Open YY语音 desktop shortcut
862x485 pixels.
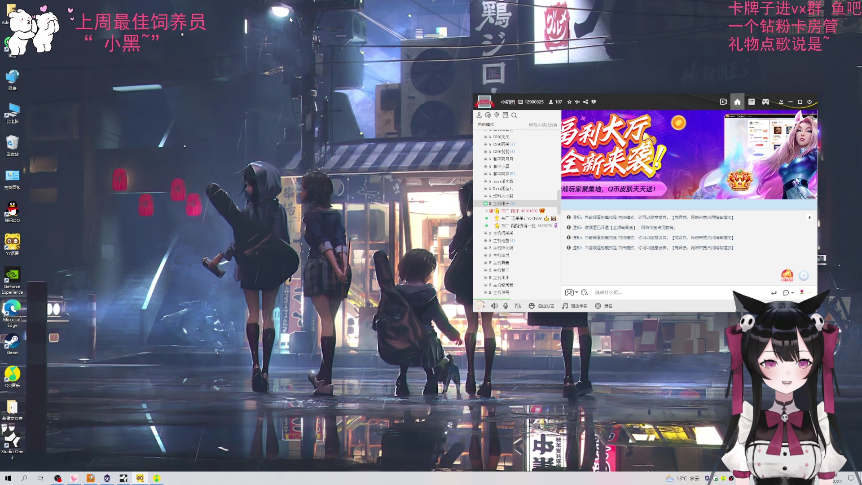pos(12,245)
